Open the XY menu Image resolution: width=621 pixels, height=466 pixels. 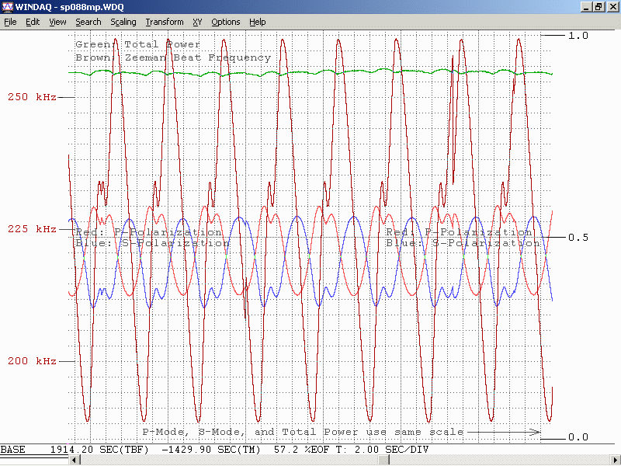(197, 22)
